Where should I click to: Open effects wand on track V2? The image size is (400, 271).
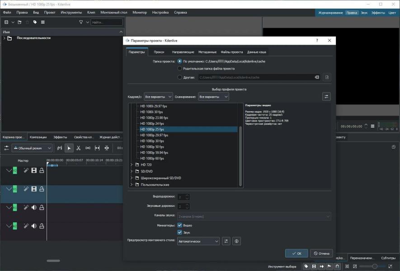(26, 170)
